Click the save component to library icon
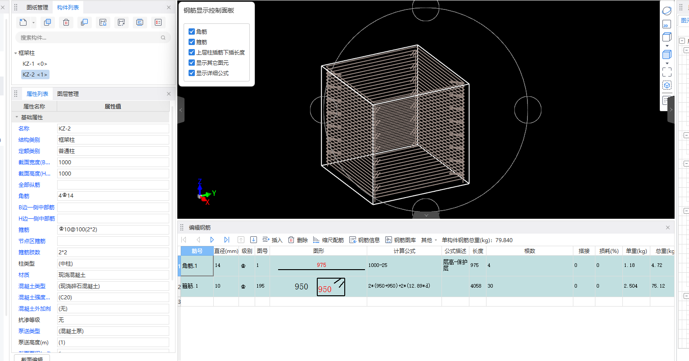The height and width of the screenshot is (361, 689). pos(103,23)
